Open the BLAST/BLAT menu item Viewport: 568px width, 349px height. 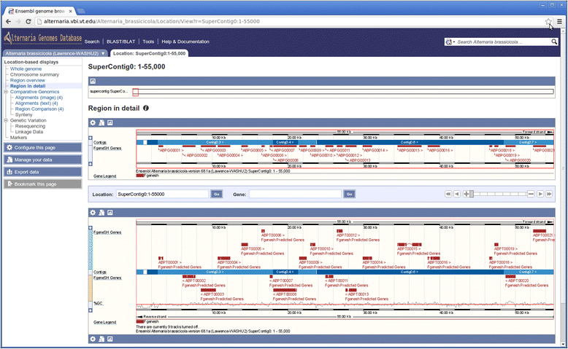121,42
